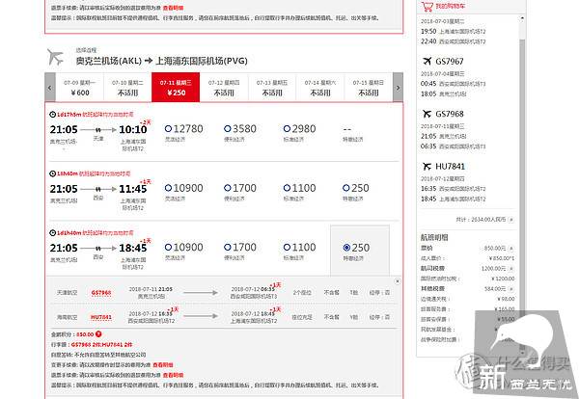Click the stopover arrow icon of the 18:45 arrival flight
579x399 pixels.
(x=98, y=249)
